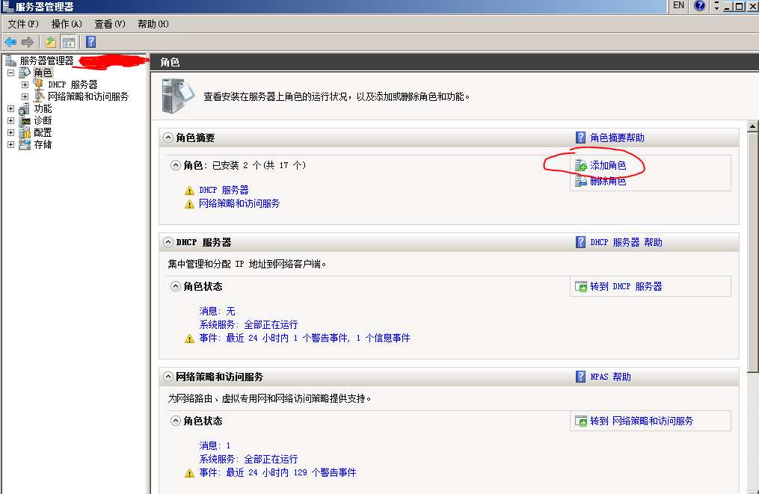Click 转到 DHCP 服务器 link
This screenshot has height=494, width=759.
[x=626, y=286]
